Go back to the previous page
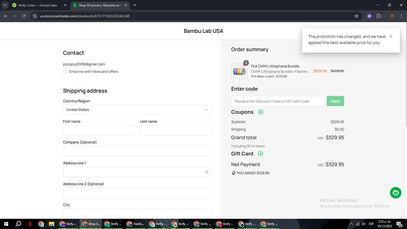 [x=6, y=16]
